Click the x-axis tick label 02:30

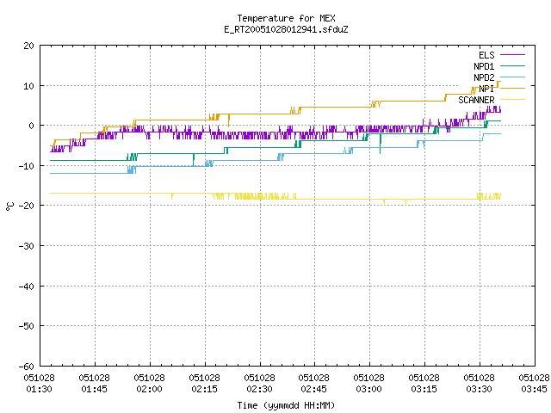259,389
